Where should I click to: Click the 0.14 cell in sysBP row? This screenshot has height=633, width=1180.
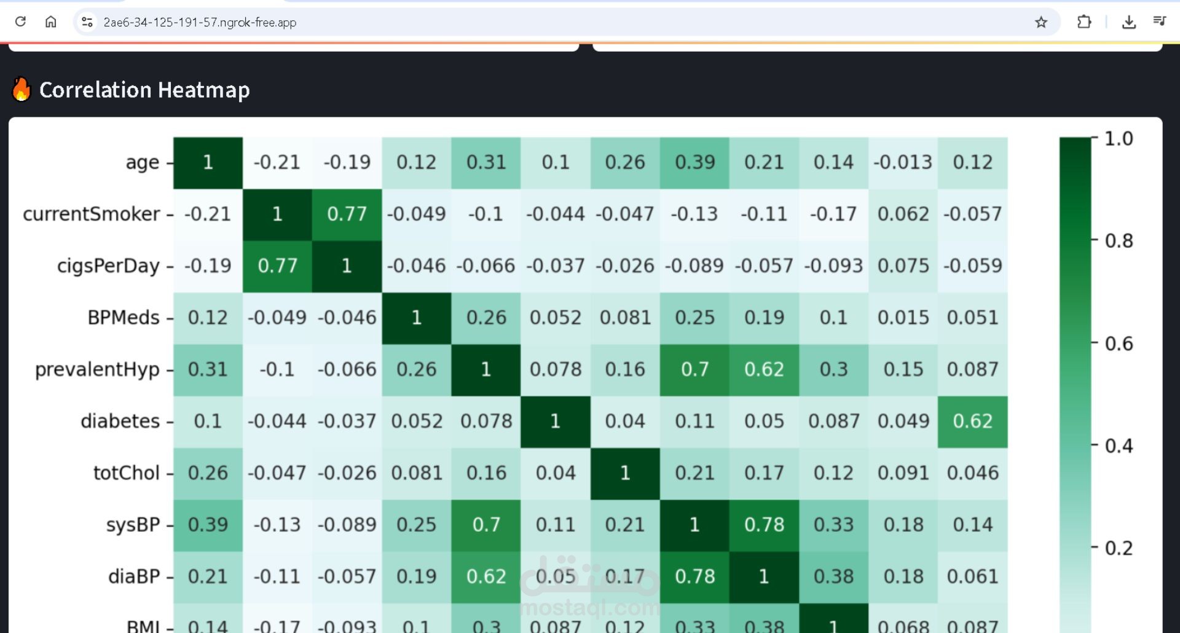pyautogui.click(x=973, y=525)
